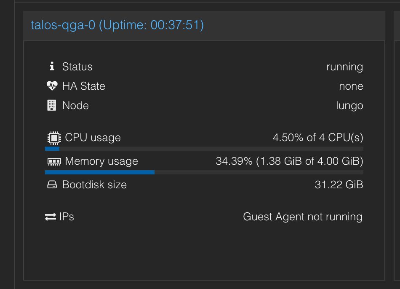Click the Memory usage RAM icon

point(54,162)
